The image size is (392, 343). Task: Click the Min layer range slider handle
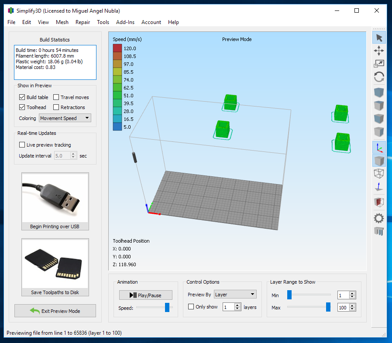[289, 295]
